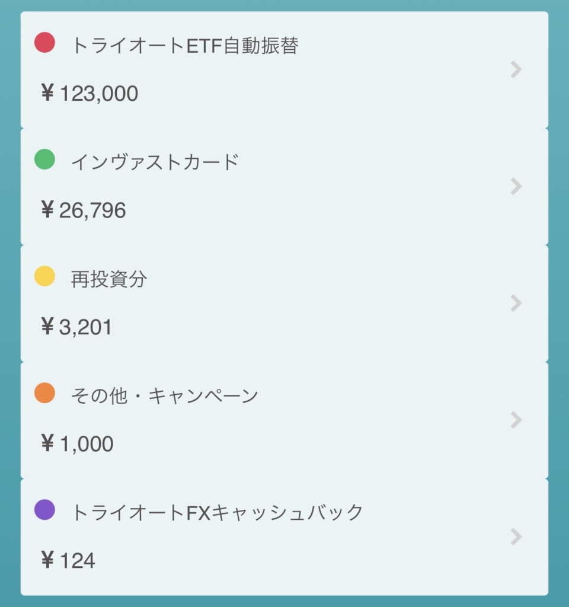Open その他・キャンペーン chevron arrow
This screenshot has width=569, height=607.
pyautogui.click(x=516, y=420)
